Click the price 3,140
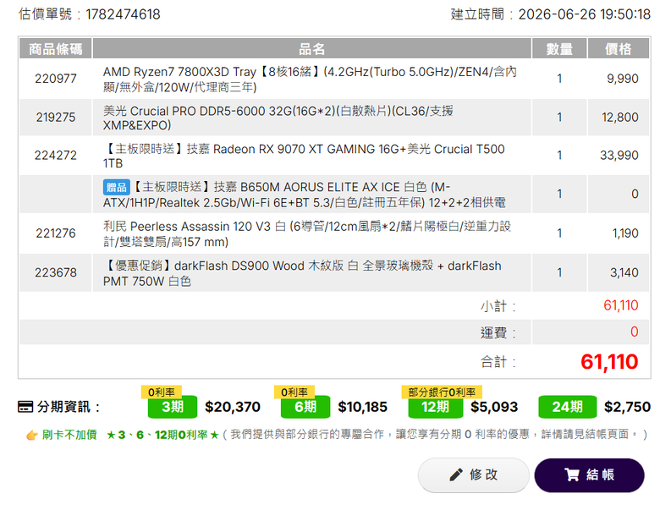The height and width of the screenshot is (510, 660). 624,272
